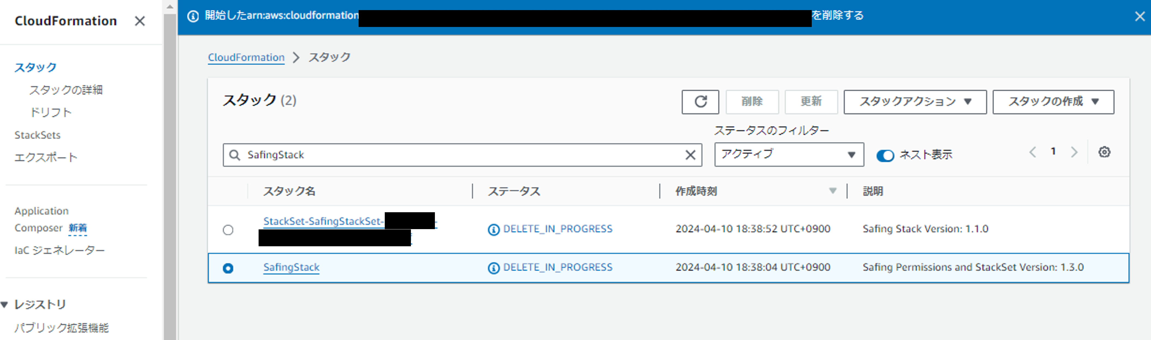This screenshot has height=340, width=1151.
Task: Collapse the レジストリ section
Action: coord(5,305)
